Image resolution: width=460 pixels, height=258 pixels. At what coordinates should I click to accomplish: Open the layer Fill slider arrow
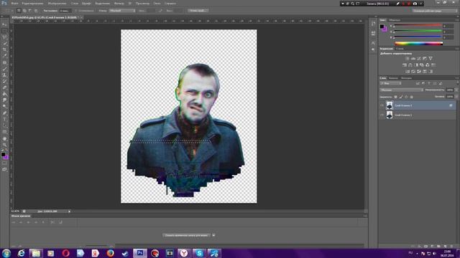click(456, 97)
